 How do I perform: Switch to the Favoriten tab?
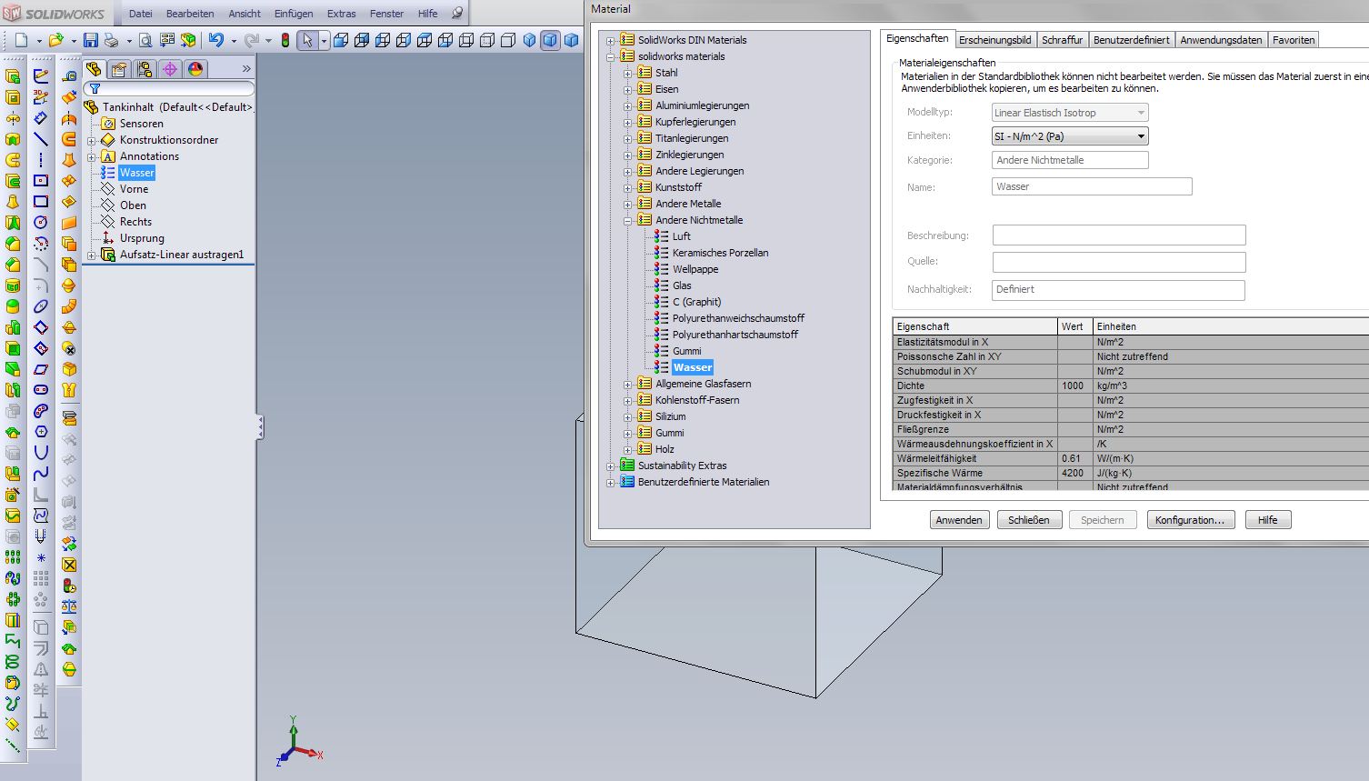1294,40
